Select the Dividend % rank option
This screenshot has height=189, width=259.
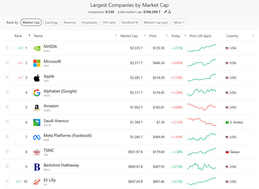point(130,22)
